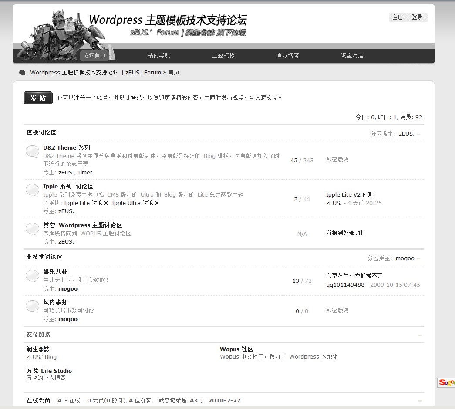This screenshot has height=409, width=455.
Task: Click the forum title breadcrumb link
Action: 95,73
